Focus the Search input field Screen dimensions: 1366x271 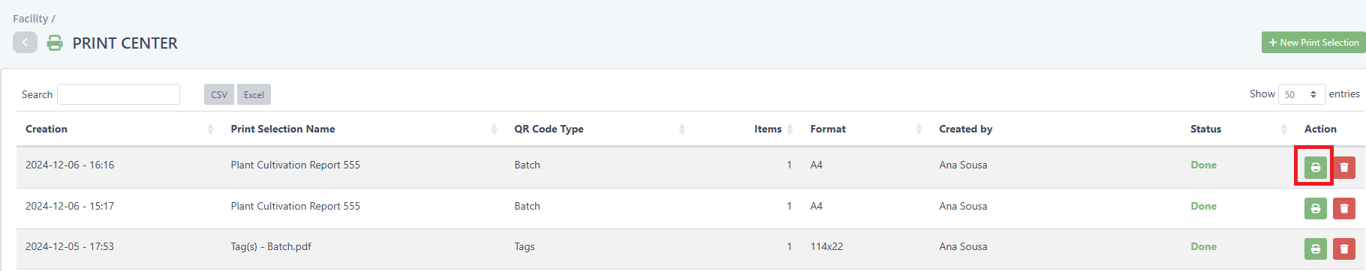click(119, 94)
